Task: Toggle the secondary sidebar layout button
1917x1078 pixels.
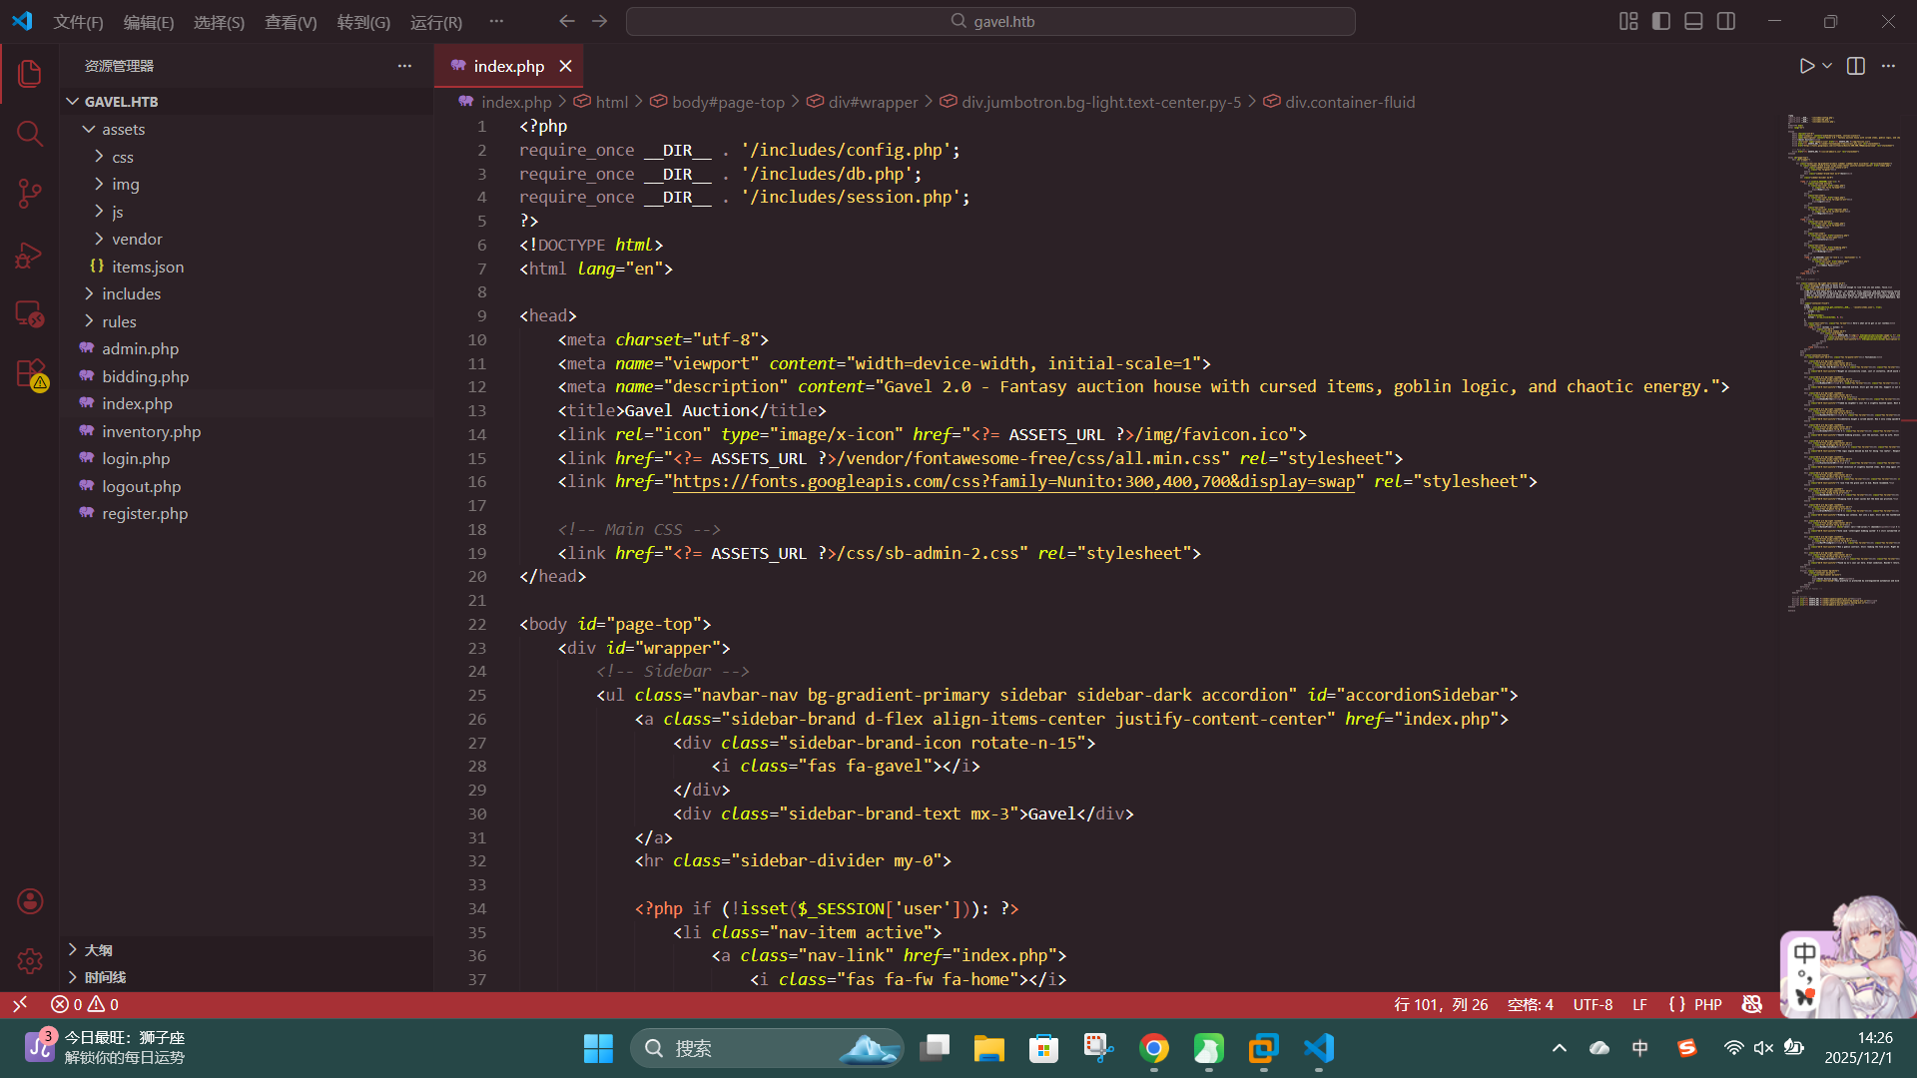Action: click(1726, 21)
